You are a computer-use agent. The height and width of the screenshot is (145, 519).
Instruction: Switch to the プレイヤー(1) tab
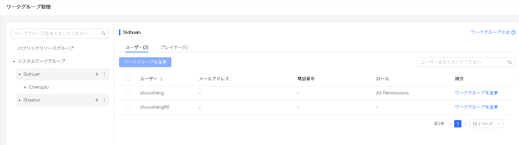click(x=174, y=47)
